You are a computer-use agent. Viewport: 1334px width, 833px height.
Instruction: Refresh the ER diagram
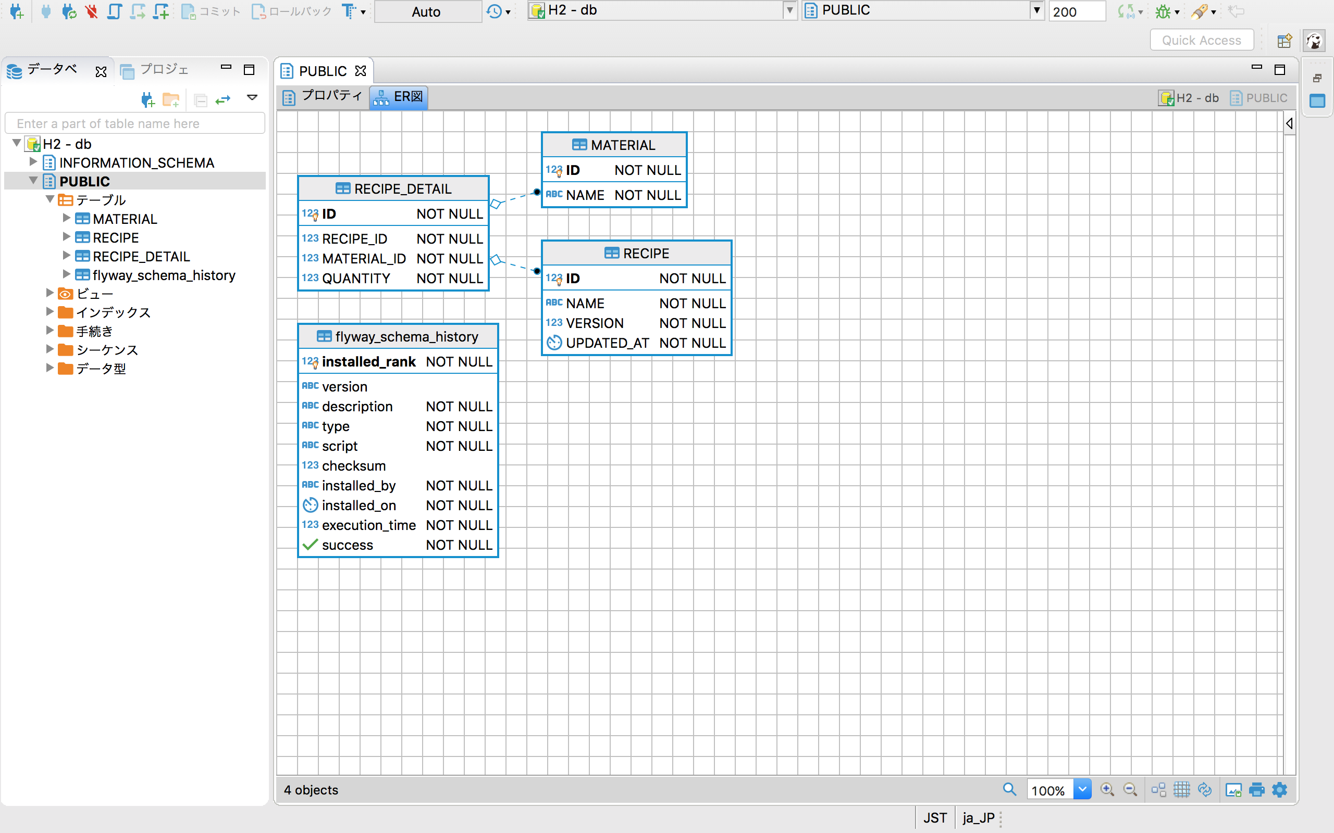click(1205, 789)
